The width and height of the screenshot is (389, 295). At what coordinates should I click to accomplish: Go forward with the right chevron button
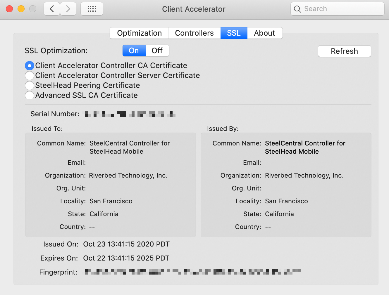tap(68, 9)
